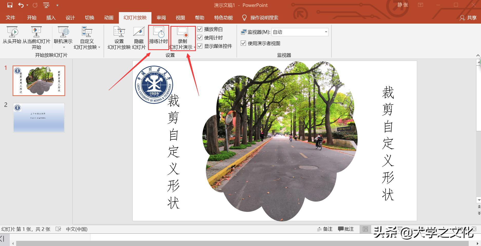Click the Save icon in quick access toolbar
481x246 pixels.
9,5
